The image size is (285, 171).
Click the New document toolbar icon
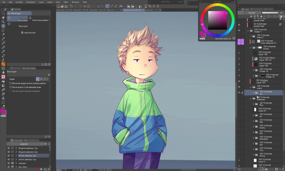coord(58,6)
